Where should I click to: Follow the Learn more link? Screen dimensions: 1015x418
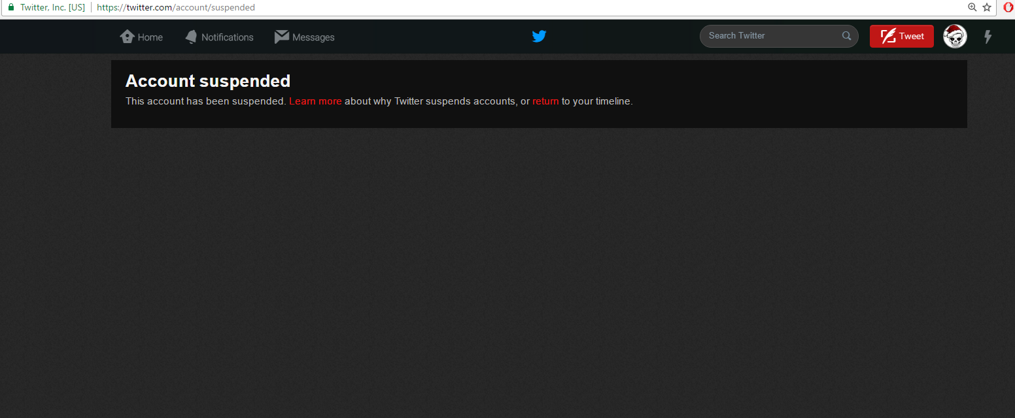tap(315, 101)
